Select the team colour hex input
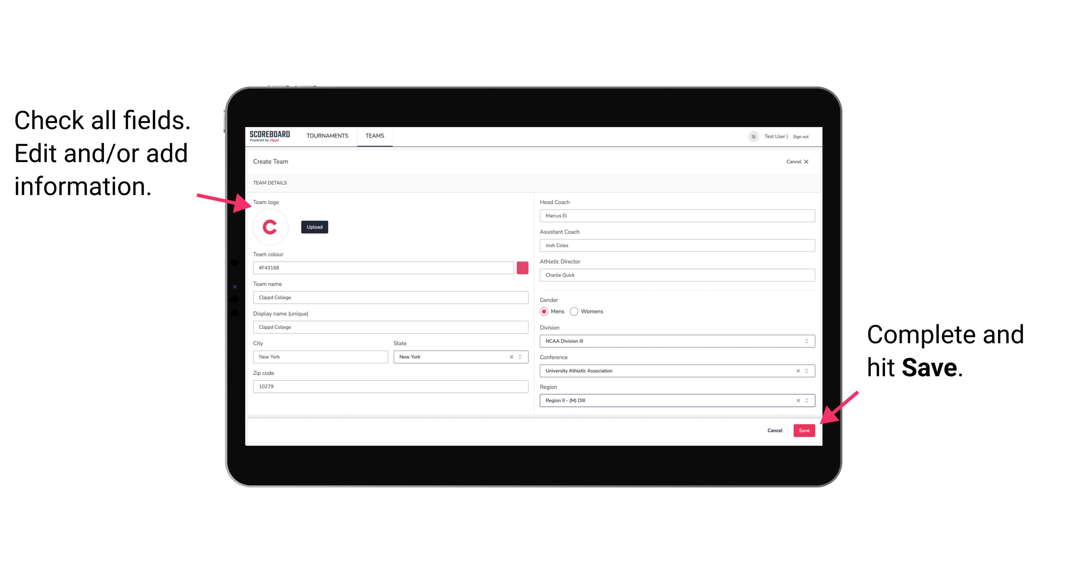Viewport: 1066px width, 573px height. tap(383, 267)
